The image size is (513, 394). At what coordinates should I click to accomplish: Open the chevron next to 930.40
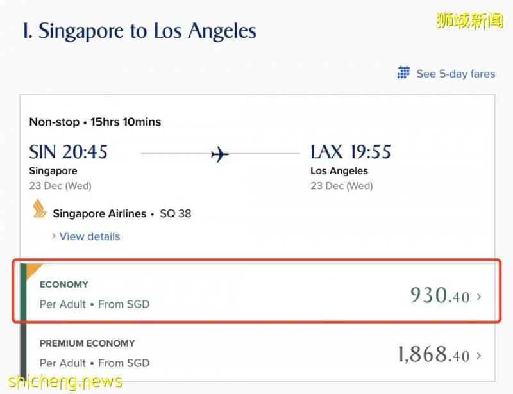[479, 297]
